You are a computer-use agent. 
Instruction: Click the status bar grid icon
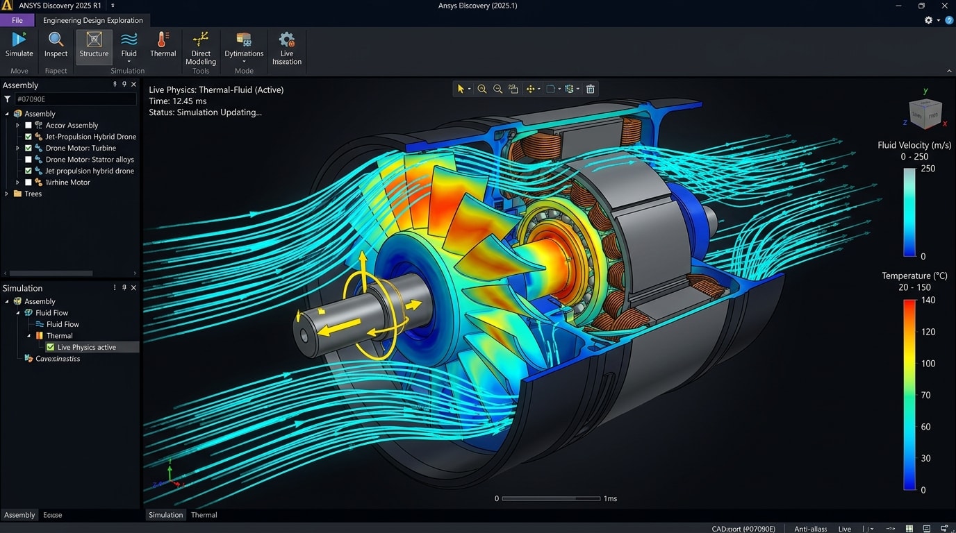pyautogui.click(x=908, y=529)
